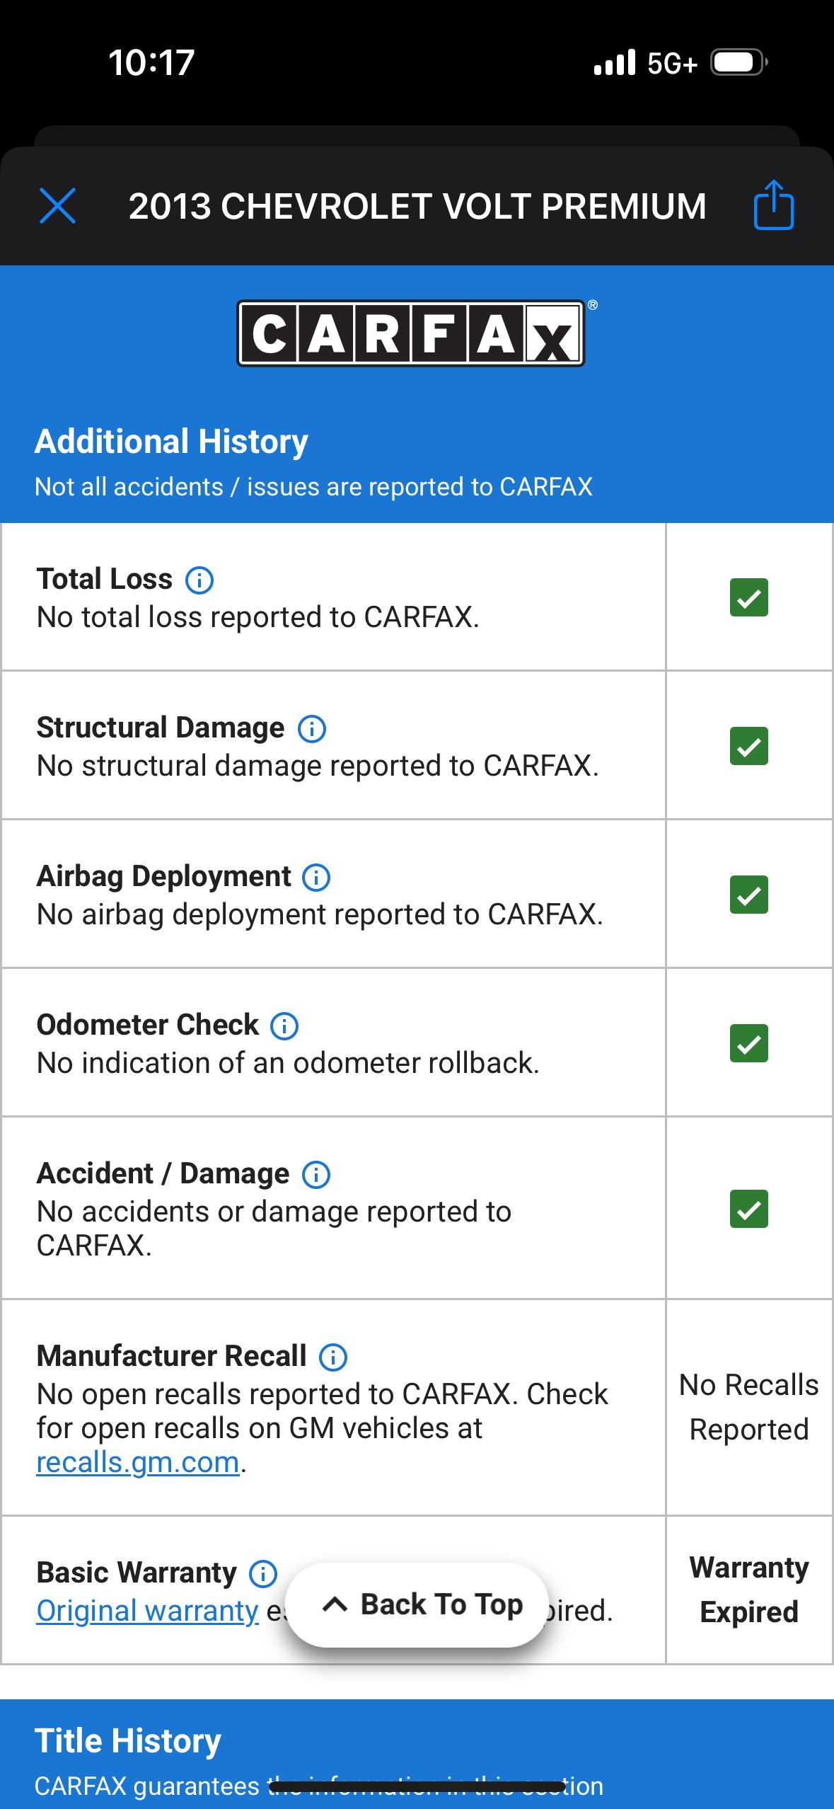
Task: Share the report via share icon
Action: coord(774,205)
